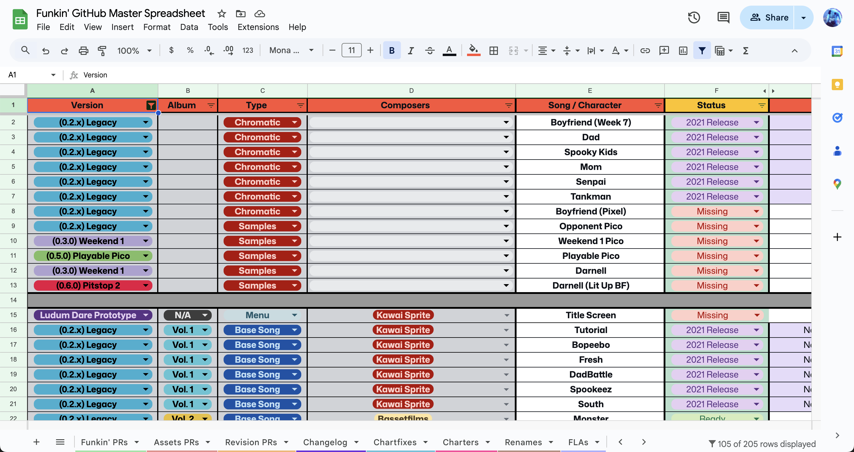Click the undo arrow icon
This screenshot has width=854, height=452.
pyautogui.click(x=45, y=50)
